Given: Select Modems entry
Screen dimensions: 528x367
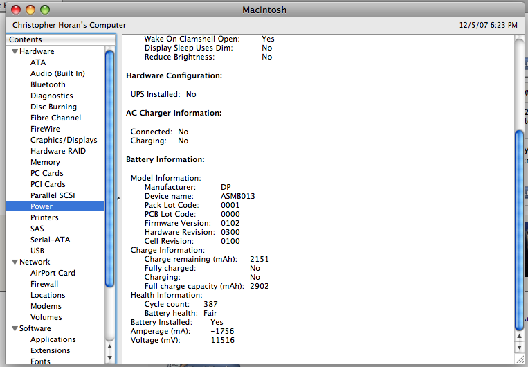Looking at the screenshot, I should [x=46, y=306].
